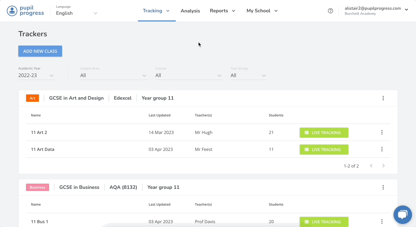This screenshot has height=227, width=416.
Task: Open Live Tracking for 11 Art 2
Action: (324, 133)
